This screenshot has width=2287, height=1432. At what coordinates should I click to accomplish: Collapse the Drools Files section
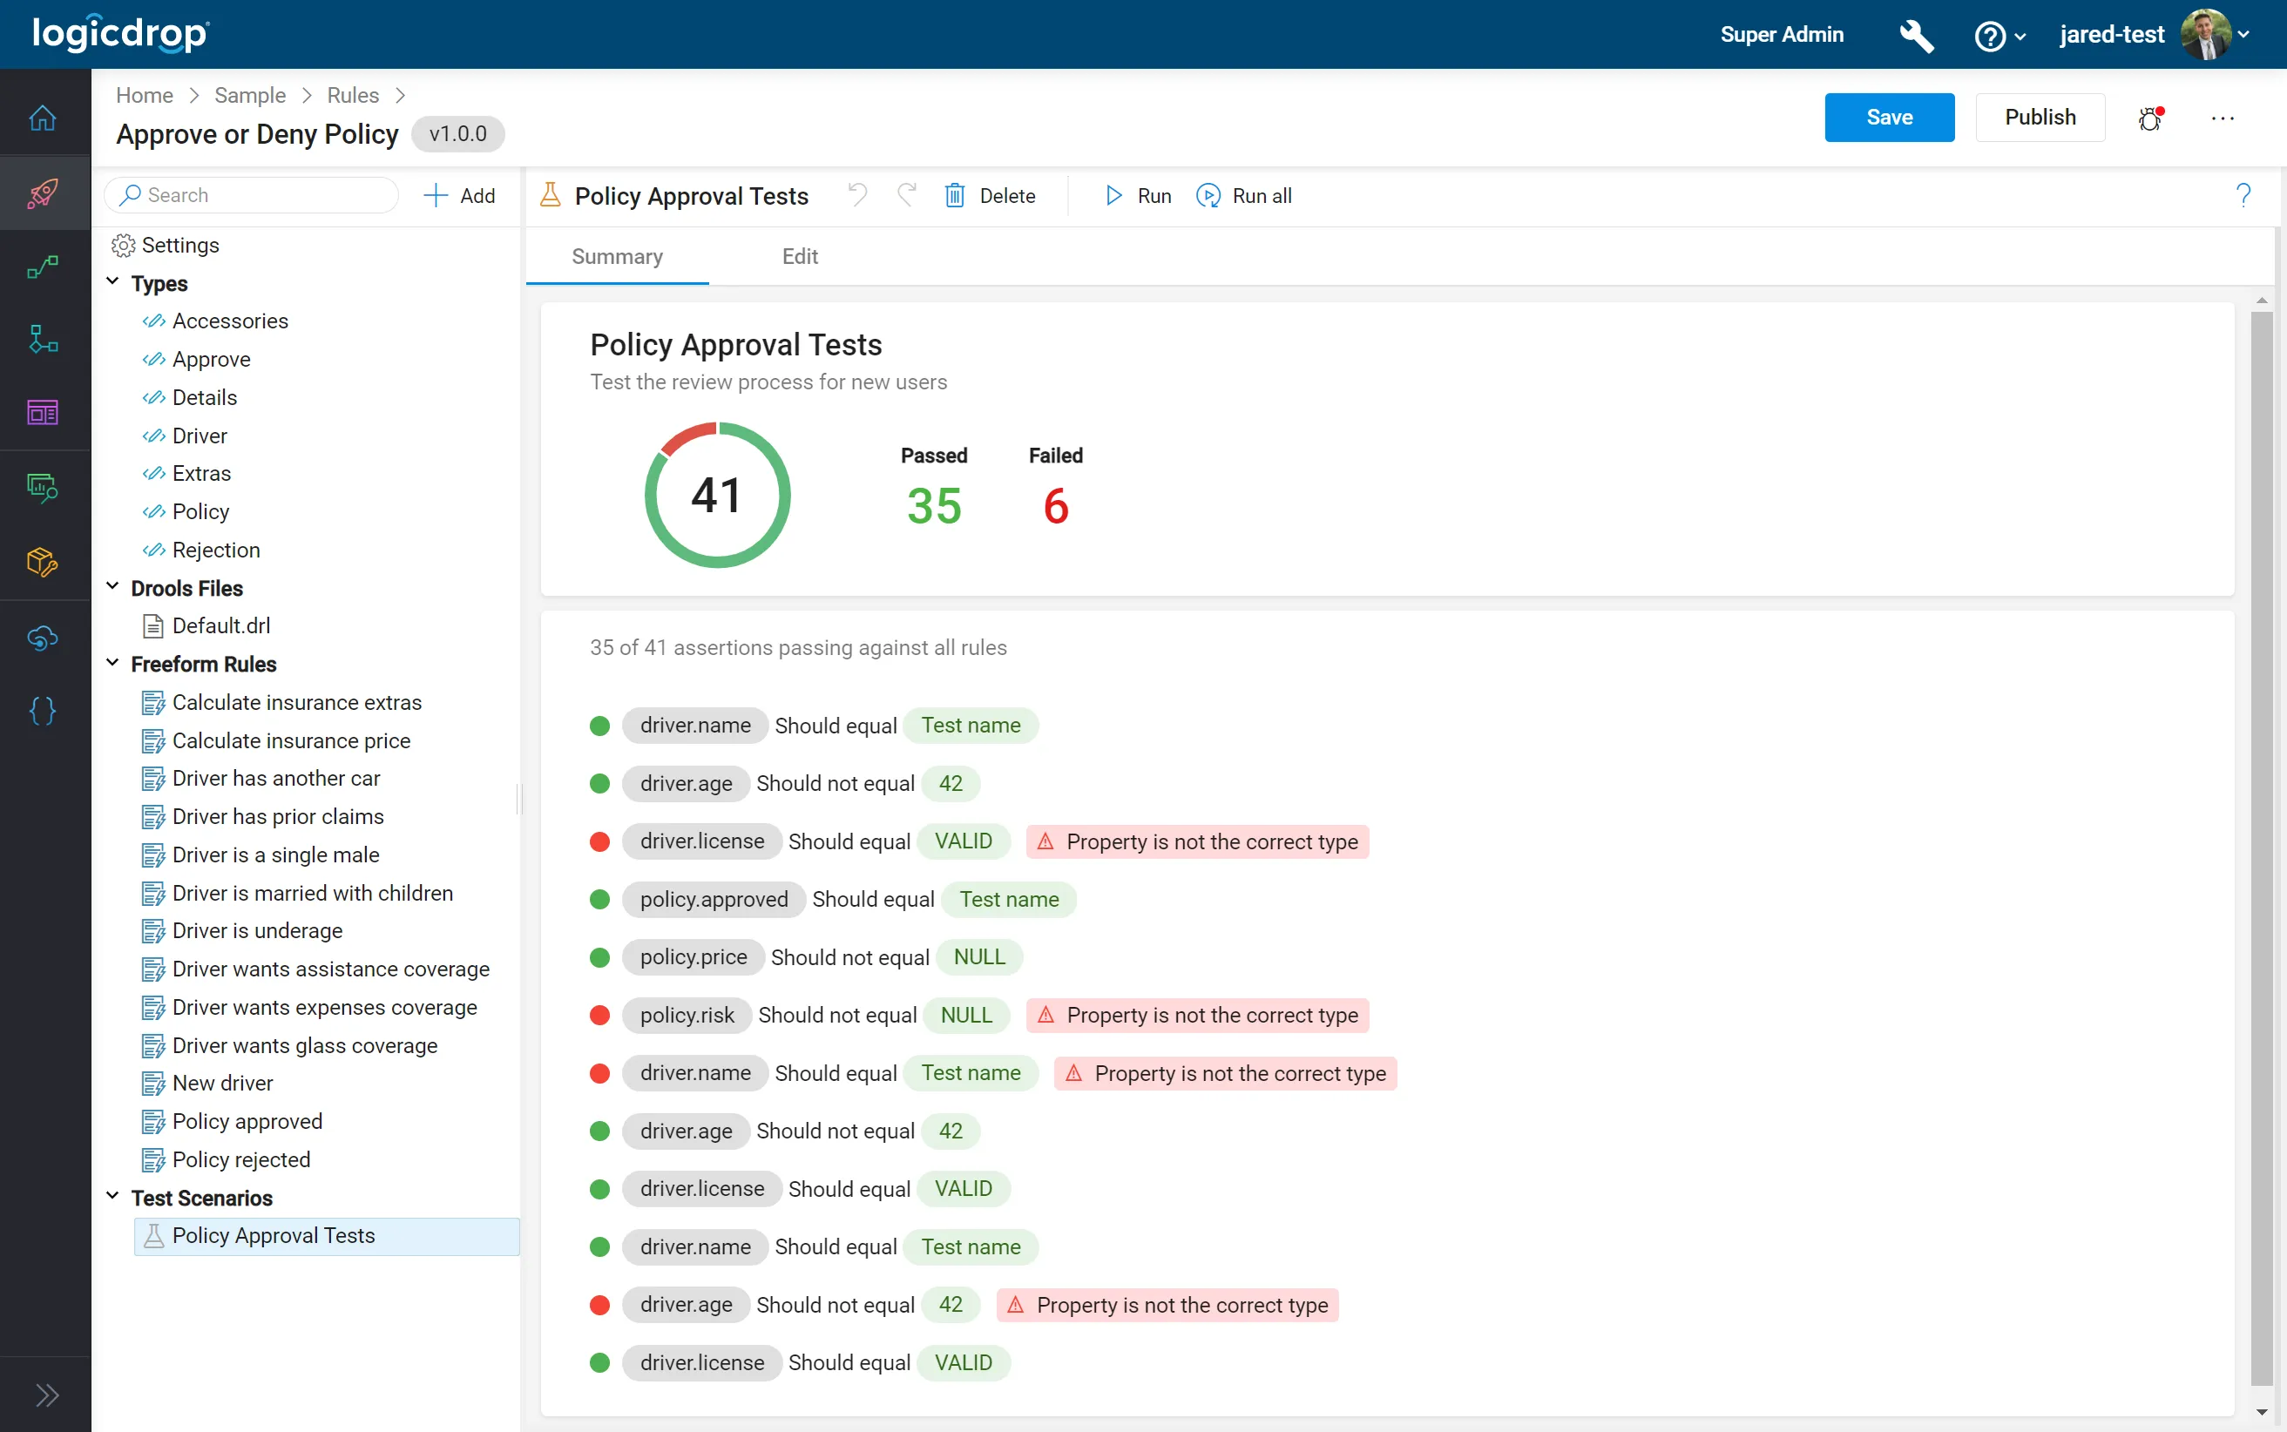click(x=112, y=587)
